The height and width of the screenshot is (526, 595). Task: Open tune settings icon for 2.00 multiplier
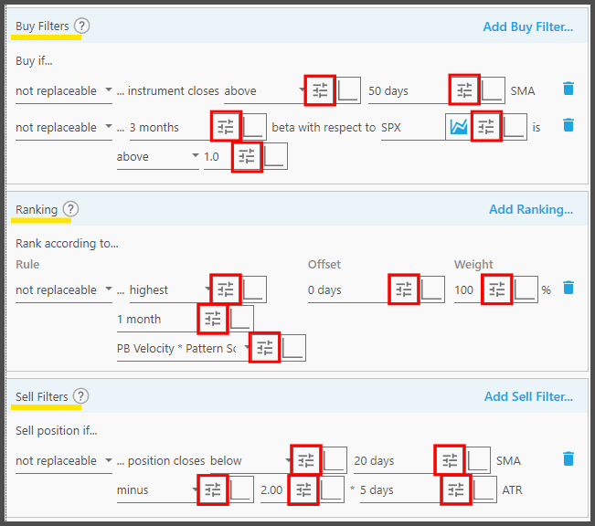point(303,489)
